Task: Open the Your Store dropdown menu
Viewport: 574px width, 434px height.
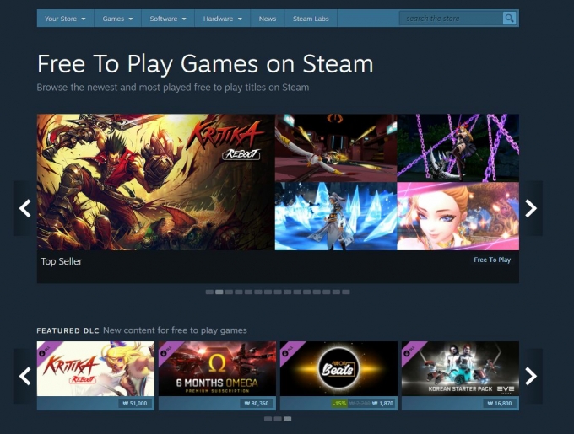Action: [65, 19]
